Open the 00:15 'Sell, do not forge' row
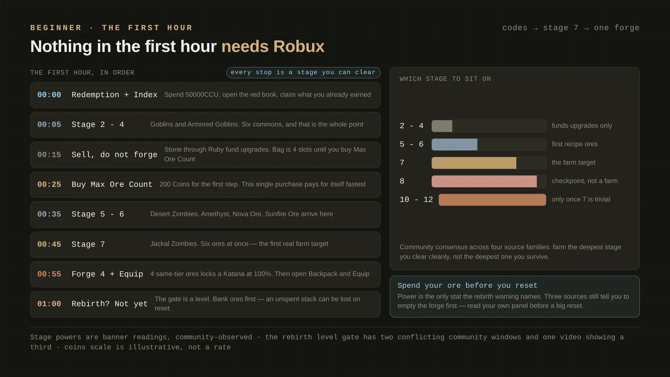 205,155
